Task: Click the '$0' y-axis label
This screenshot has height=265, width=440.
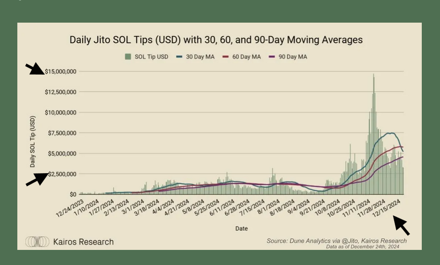Action: point(73,194)
